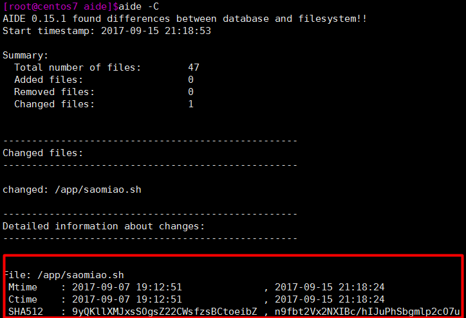Click the 'Ctime' label
Image resolution: width=466 pixels, height=318 pixels.
pos(23,299)
